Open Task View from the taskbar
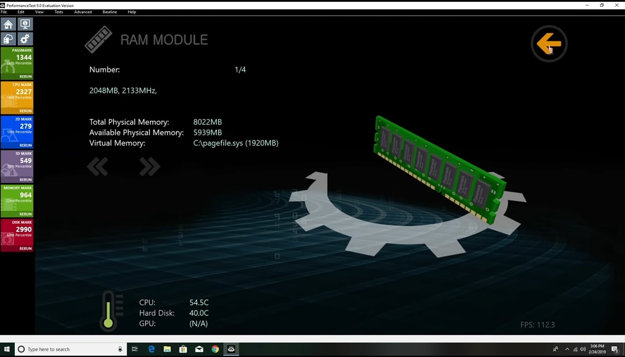Viewport: 625px width, 357px height. pos(135,349)
